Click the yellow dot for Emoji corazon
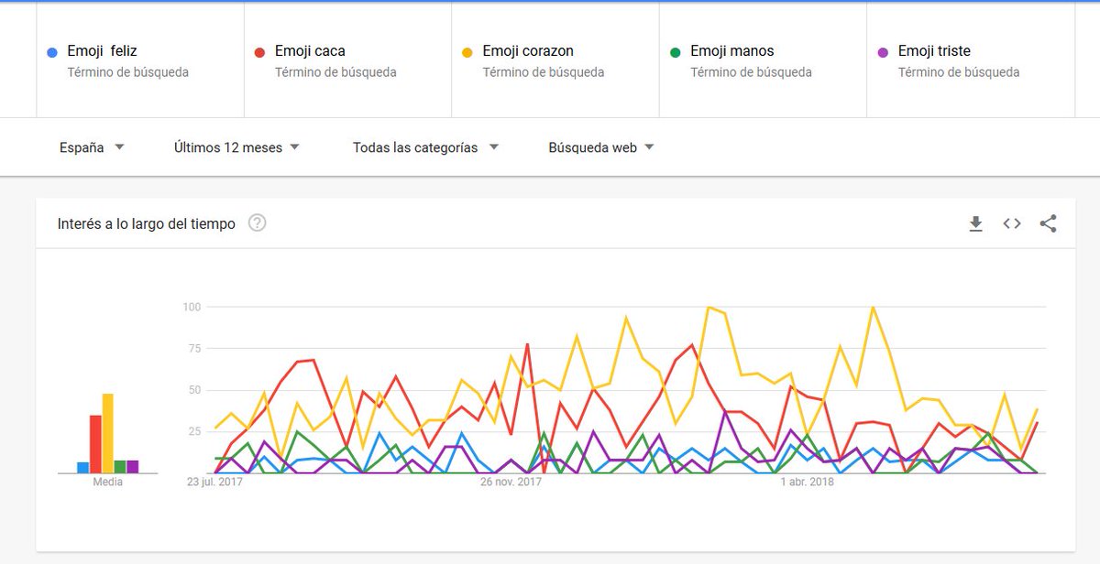 (x=467, y=52)
